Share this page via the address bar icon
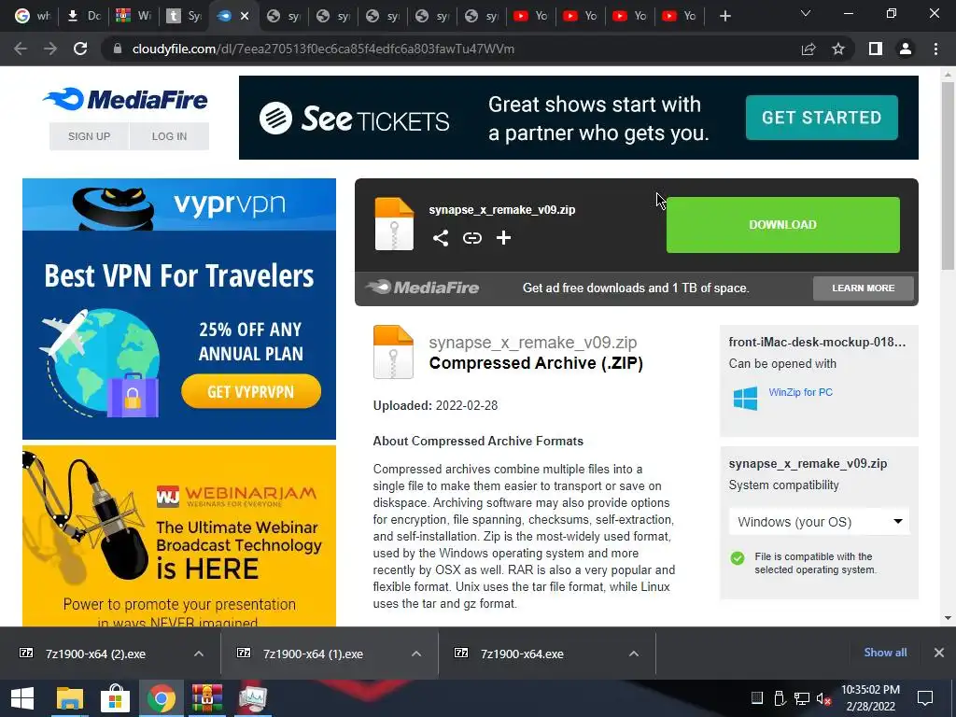 pos(808,49)
